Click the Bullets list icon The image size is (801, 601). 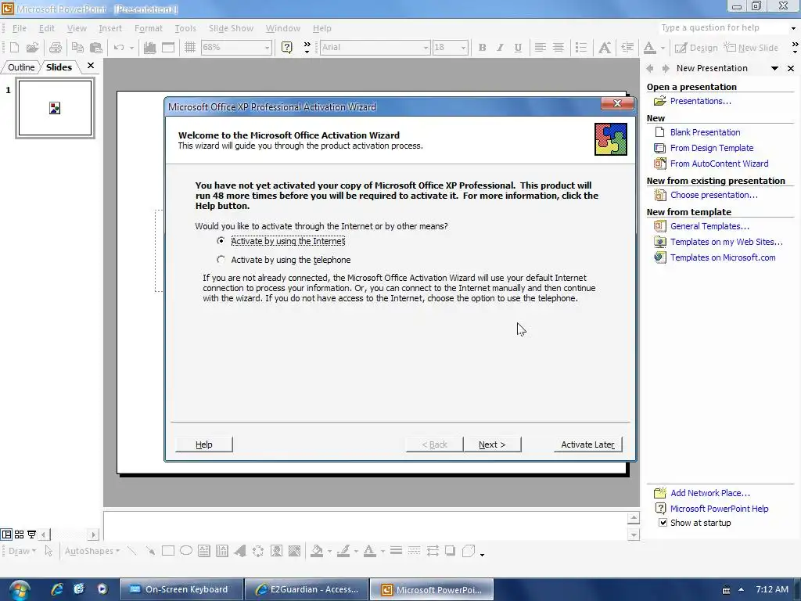pyautogui.click(x=581, y=48)
